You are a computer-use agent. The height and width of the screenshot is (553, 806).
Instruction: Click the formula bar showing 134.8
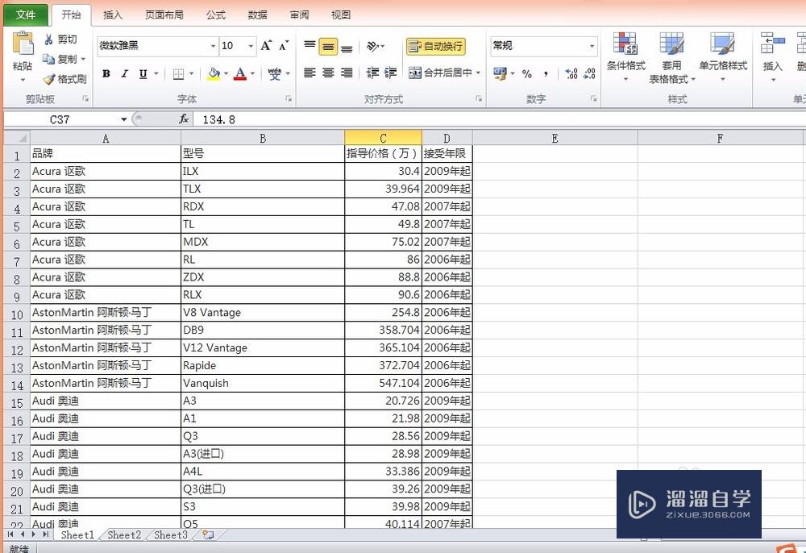[499, 119]
